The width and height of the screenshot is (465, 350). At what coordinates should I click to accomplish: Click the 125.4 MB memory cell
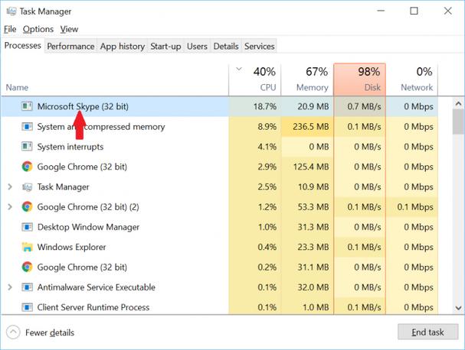point(307,167)
